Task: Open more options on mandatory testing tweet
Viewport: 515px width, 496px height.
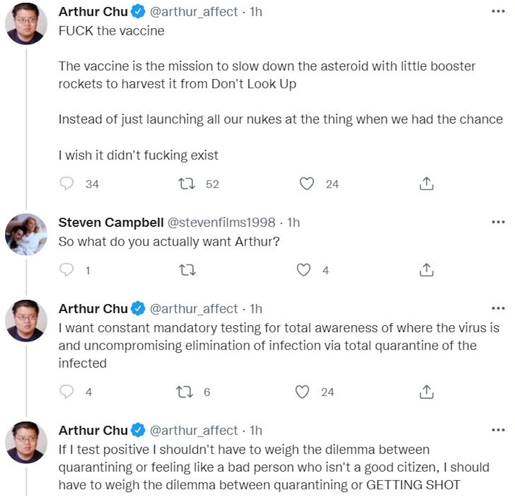Action: (498, 309)
